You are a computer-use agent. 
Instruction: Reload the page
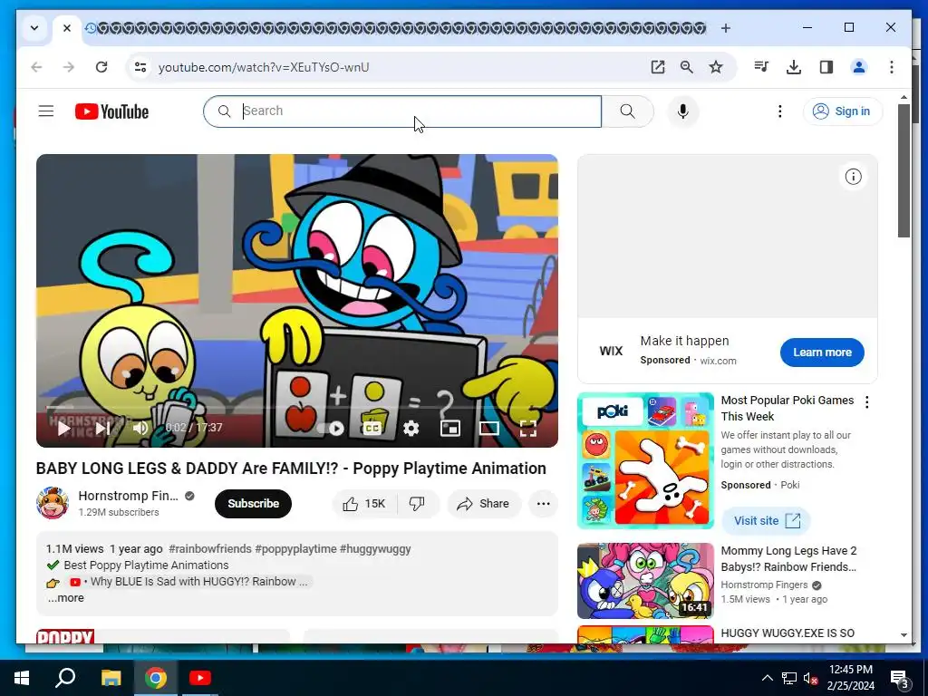coord(101,67)
